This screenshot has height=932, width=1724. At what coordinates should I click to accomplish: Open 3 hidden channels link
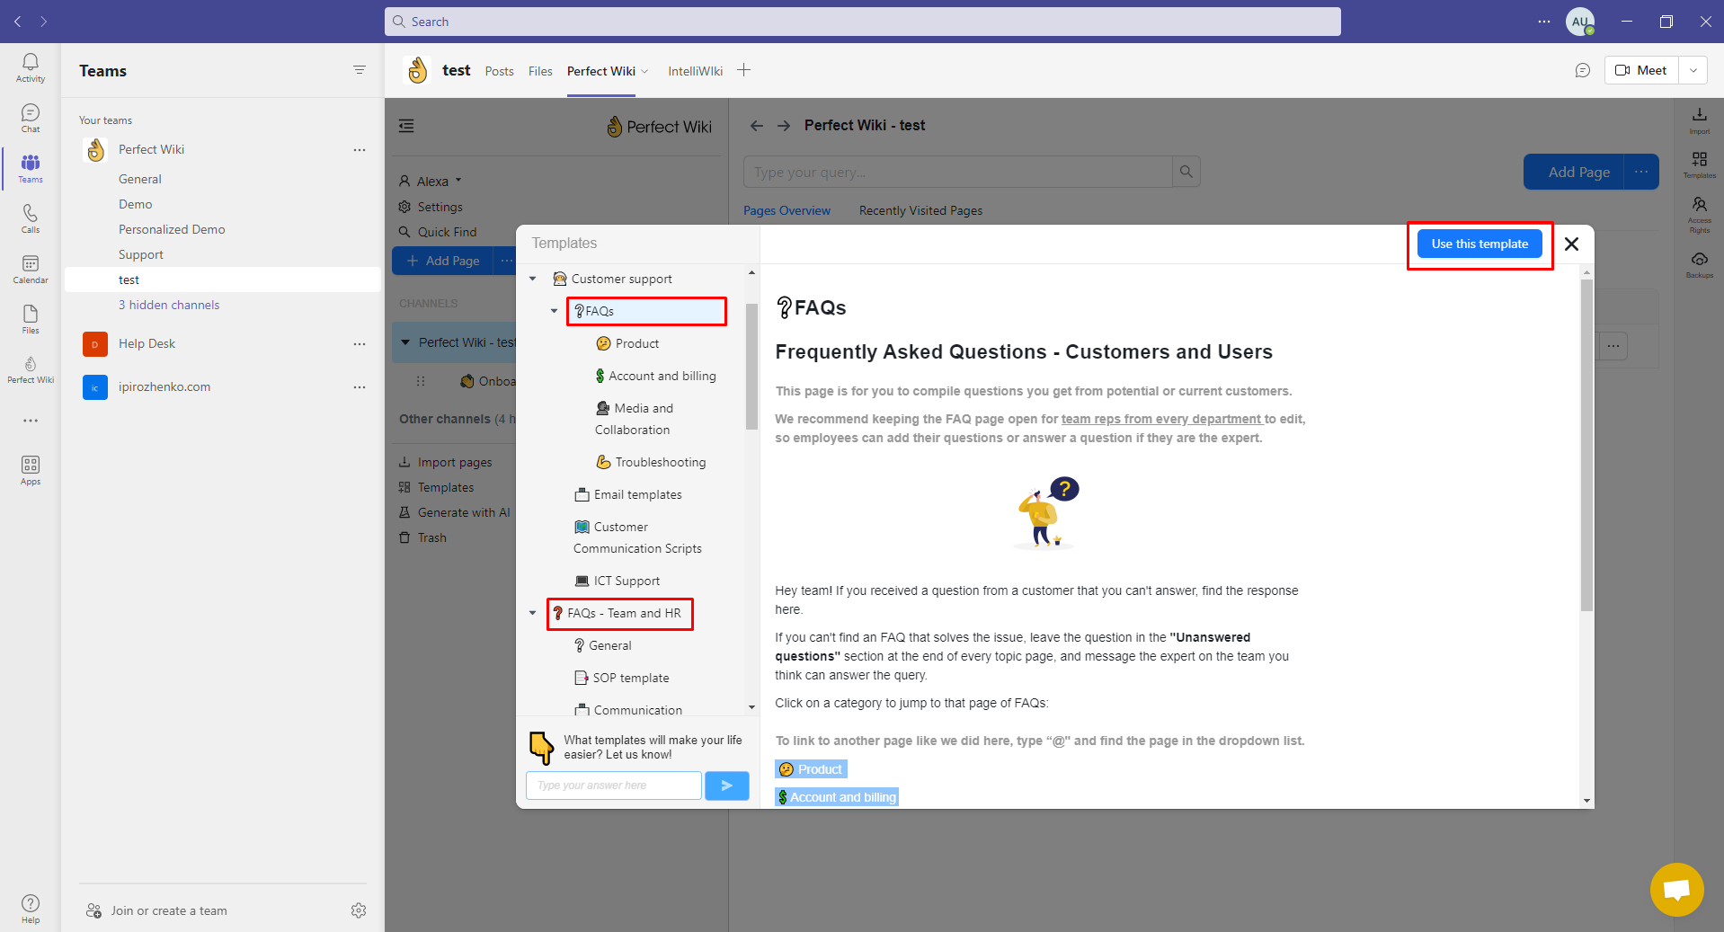169,305
